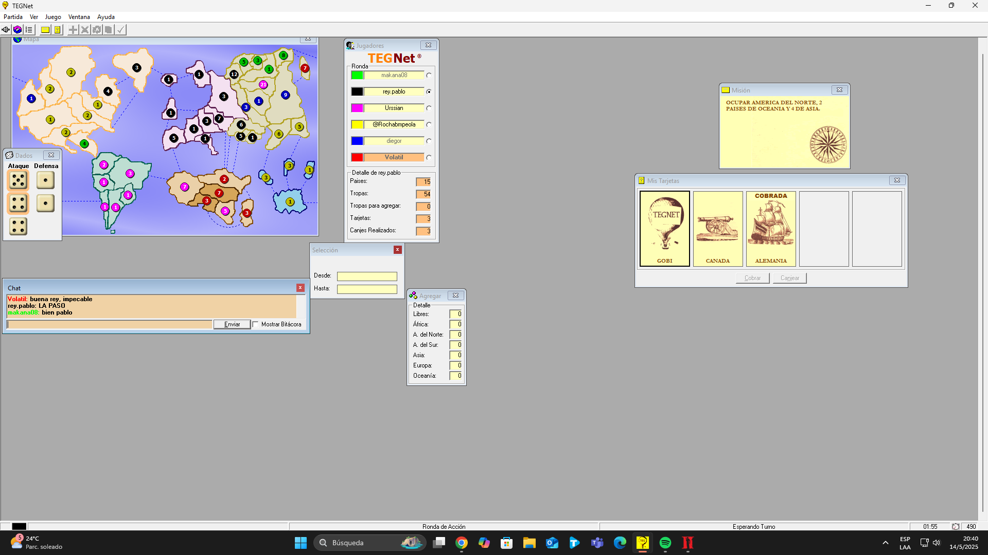Click the Asia value field in Agregar
988x555 pixels.
[455, 355]
